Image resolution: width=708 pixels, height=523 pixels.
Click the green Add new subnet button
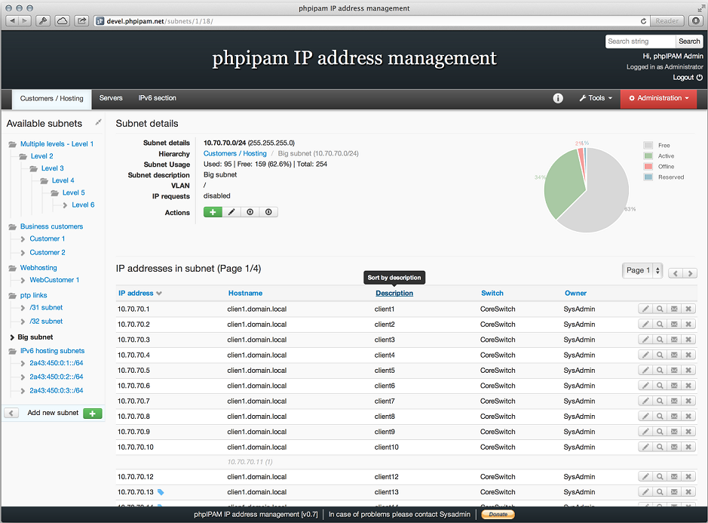(x=93, y=414)
